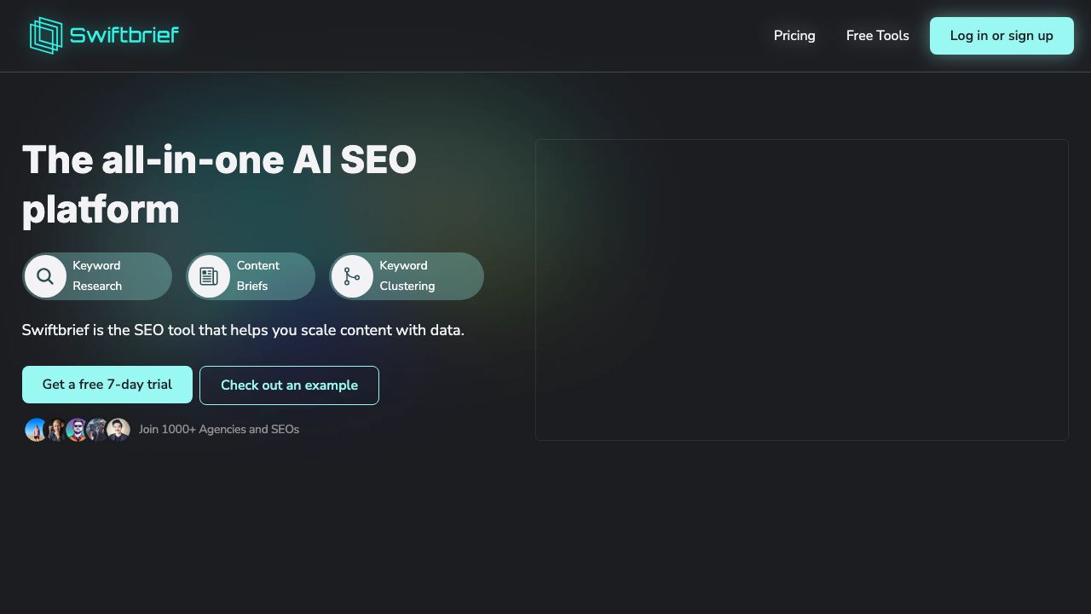The image size is (1091, 614).
Task: Click the newspaper icon for Content Briefs
Action: (x=209, y=276)
